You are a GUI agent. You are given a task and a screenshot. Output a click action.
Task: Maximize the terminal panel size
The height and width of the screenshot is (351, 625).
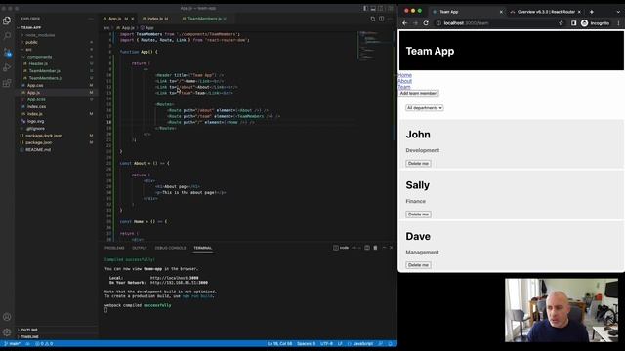tap(384, 248)
